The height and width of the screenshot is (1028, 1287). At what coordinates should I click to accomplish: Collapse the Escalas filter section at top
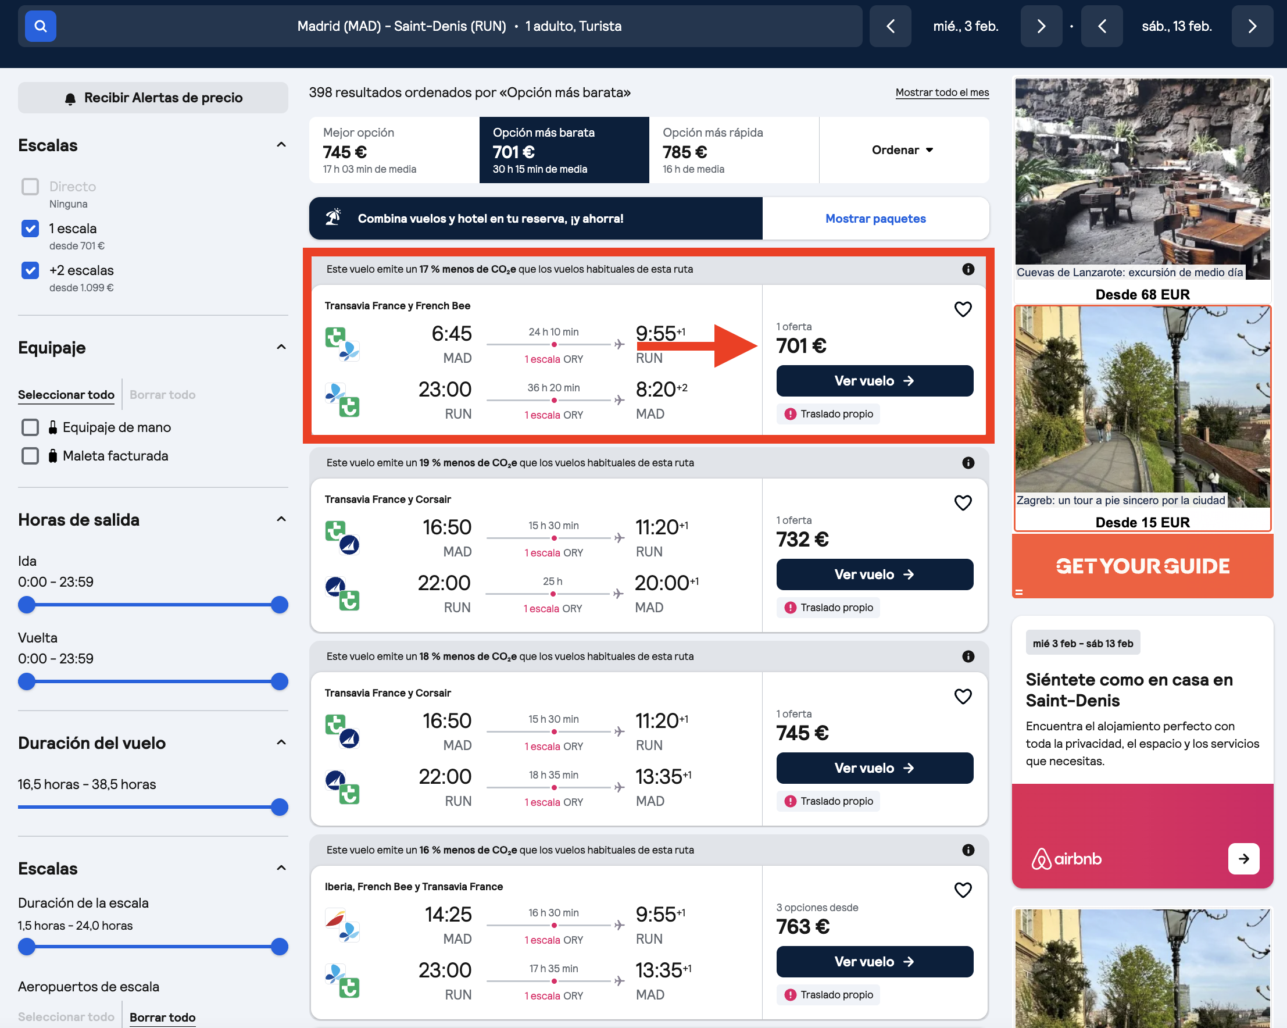click(281, 145)
